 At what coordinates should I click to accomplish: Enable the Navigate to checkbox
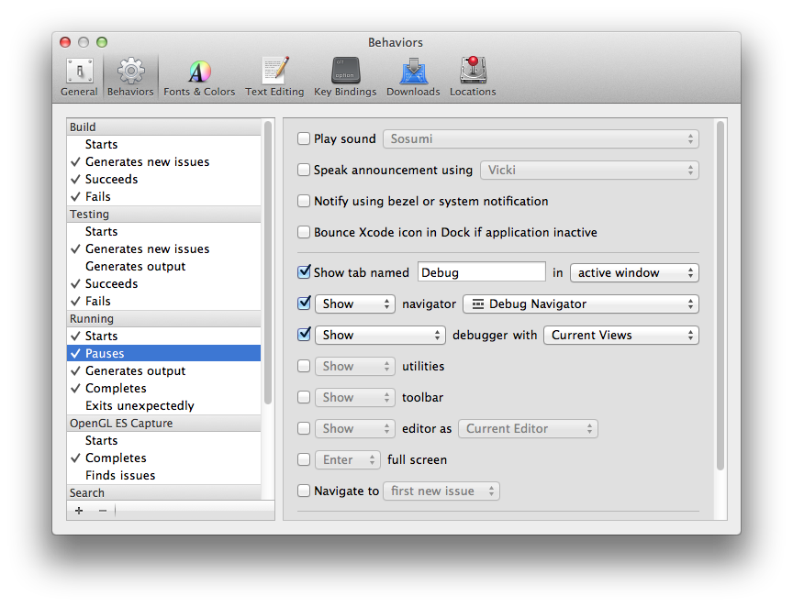coord(304,491)
